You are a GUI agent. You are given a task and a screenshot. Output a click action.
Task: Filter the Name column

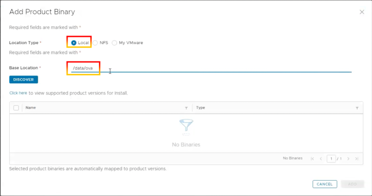(186, 108)
